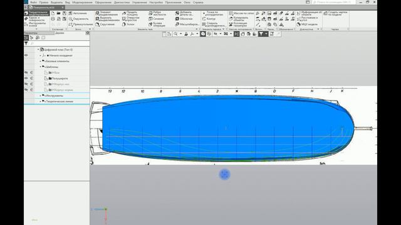Choose Масштабировать scale command
401x225 pixels.
click(187, 24)
